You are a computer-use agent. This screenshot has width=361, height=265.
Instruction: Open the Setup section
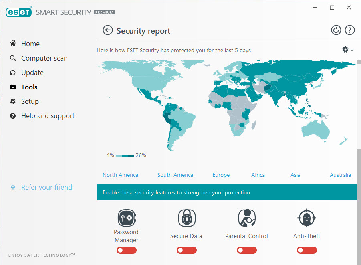coord(30,101)
